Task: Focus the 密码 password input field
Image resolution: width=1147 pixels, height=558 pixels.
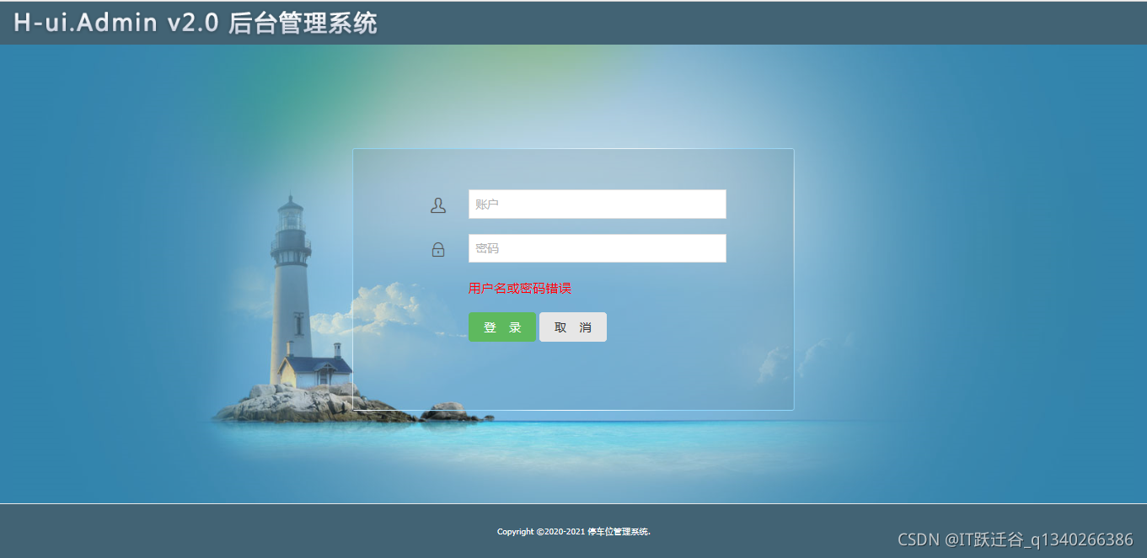Action: click(597, 248)
